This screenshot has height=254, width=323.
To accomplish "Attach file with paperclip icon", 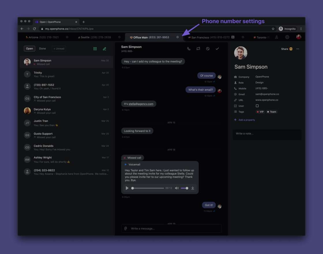I will 125,228.
